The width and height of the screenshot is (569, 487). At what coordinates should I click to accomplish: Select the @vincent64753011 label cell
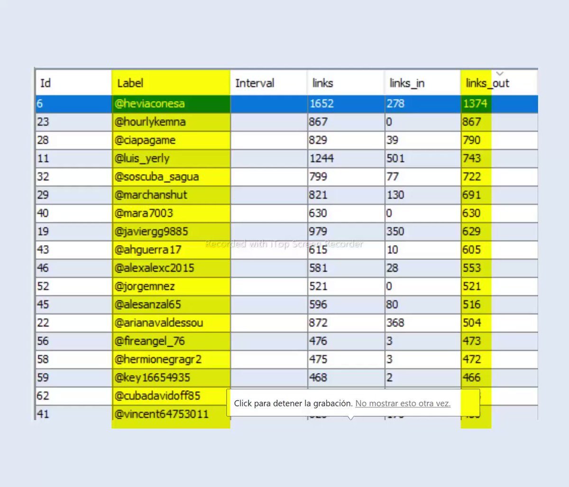(x=171, y=414)
